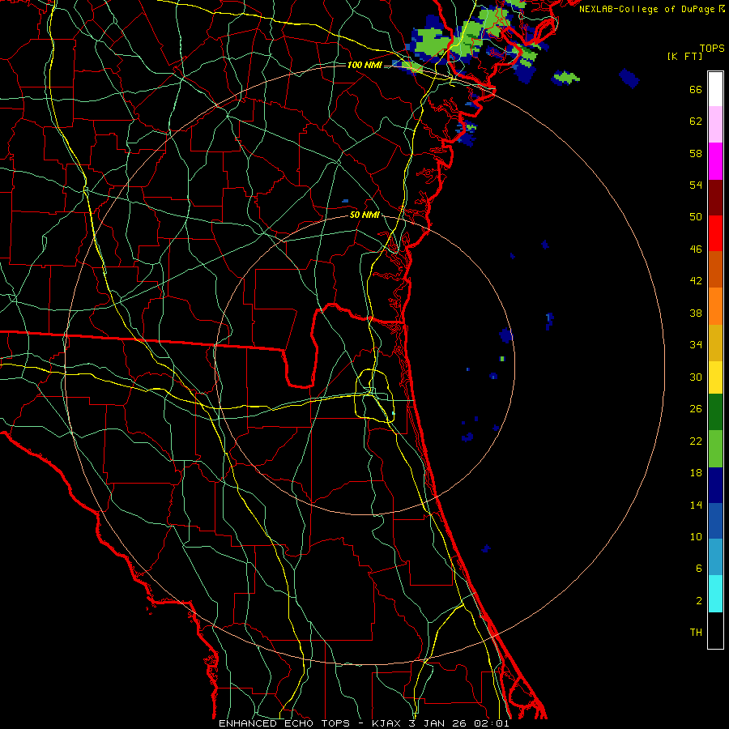
Task: Click the gold 34 legend swatch
Action: click(x=715, y=342)
